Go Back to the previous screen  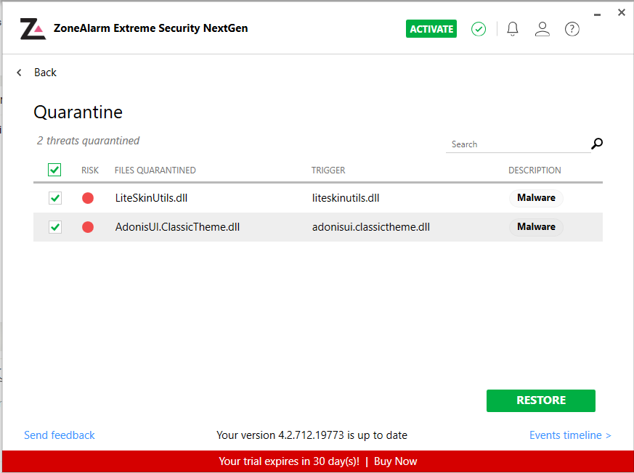click(x=45, y=73)
